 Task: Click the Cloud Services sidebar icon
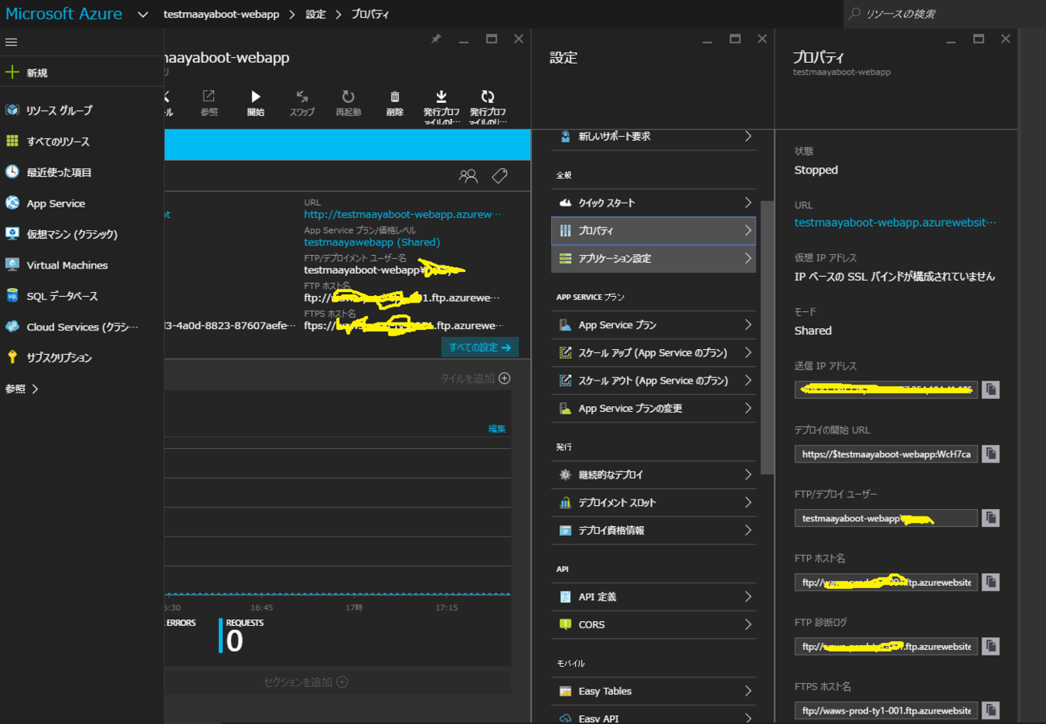pos(12,327)
